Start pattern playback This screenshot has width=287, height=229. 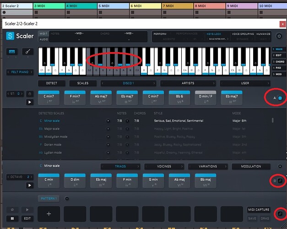(x=27, y=210)
